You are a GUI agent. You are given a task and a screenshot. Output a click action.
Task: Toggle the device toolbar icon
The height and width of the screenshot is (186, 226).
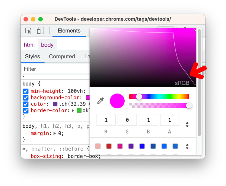(40, 31)
